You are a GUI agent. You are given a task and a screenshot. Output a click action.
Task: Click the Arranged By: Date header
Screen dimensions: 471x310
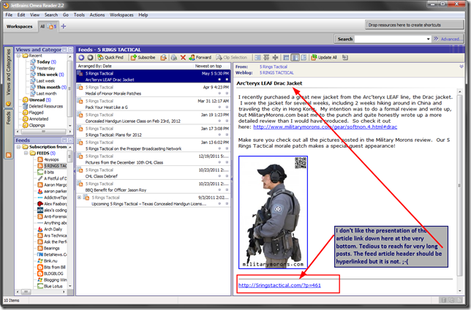pos(94,66)
